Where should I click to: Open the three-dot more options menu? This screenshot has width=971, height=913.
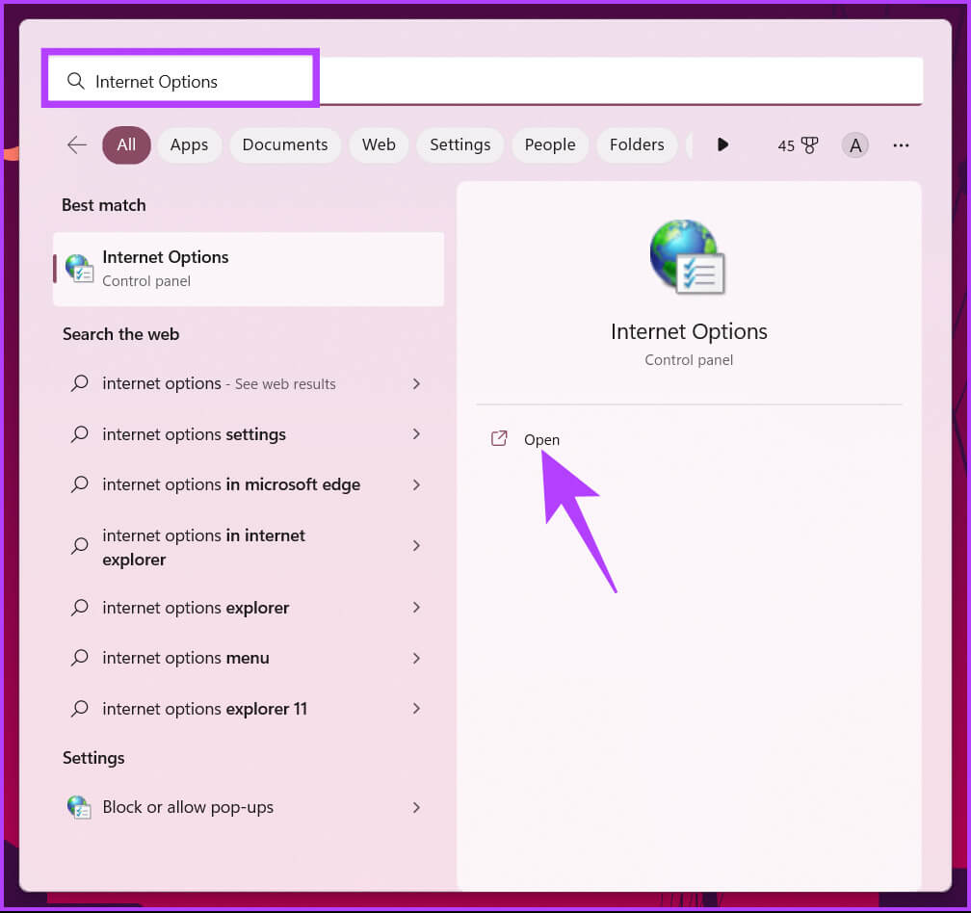(x=901, y=145)
